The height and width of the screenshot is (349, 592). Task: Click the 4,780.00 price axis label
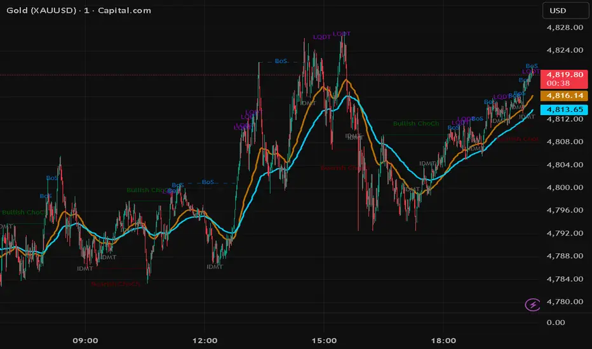[565, 302]
